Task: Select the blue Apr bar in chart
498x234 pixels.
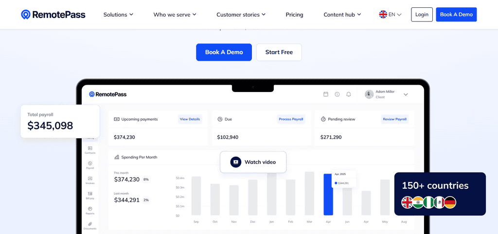Action: click(x=328, y=195)
